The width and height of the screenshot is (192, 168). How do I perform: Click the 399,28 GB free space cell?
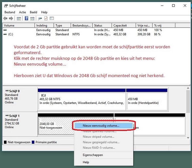point(144,34)
